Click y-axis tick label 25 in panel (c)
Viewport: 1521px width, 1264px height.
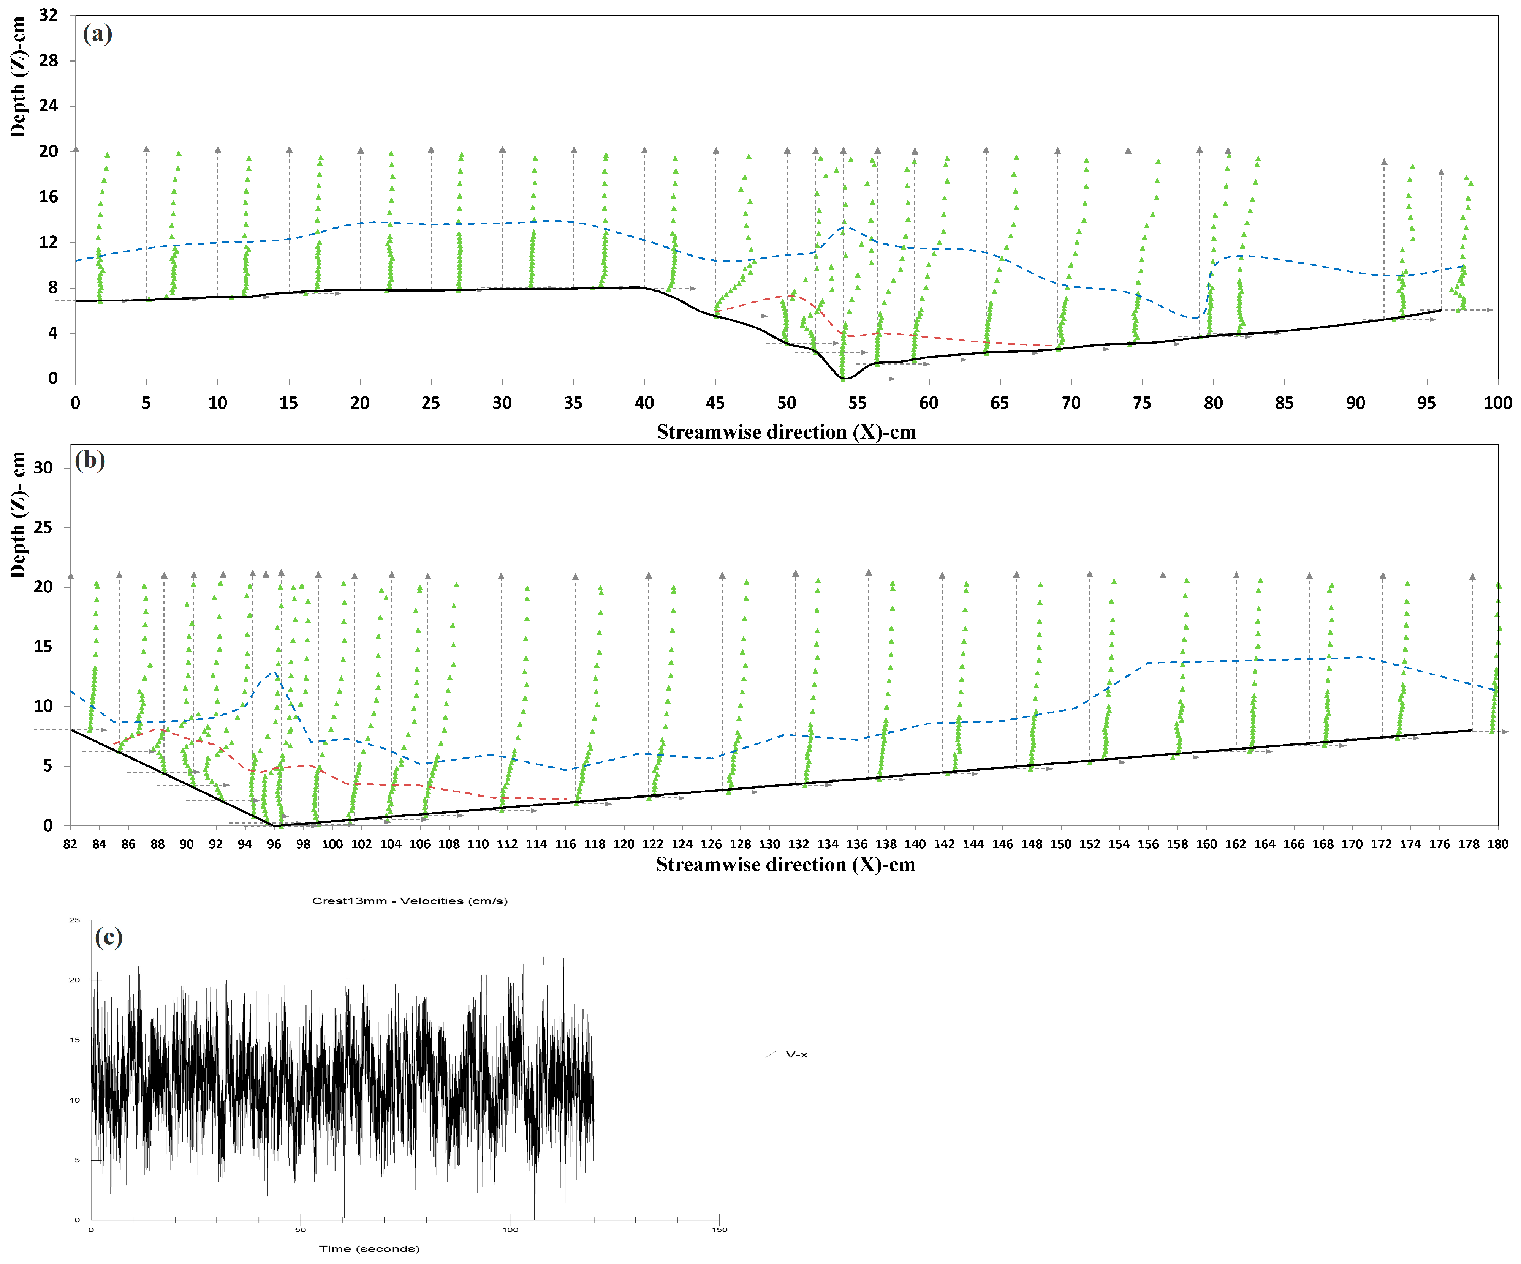(74, 920)
